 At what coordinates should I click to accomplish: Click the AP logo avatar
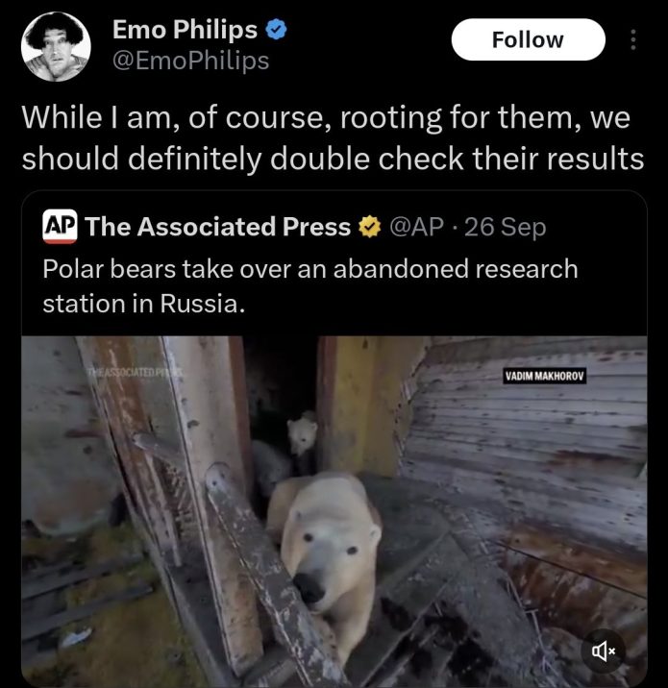pyautogui.click(x=60, y=227)
